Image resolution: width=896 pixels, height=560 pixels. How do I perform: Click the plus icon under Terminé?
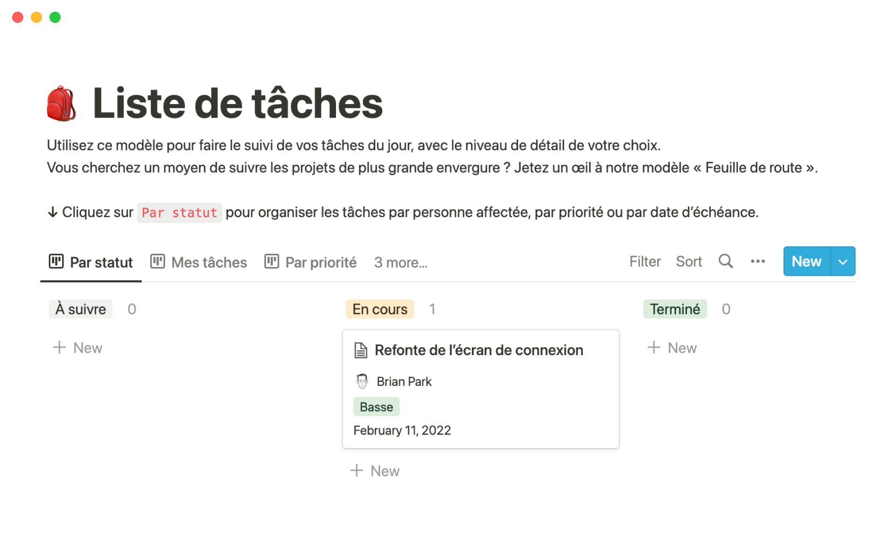coord(654,348)
